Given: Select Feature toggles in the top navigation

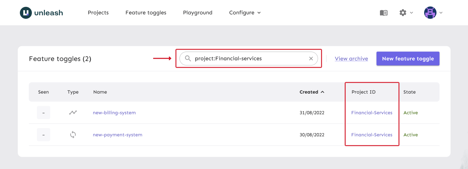Looking at the screenshot, I should (x=146, y=13).
